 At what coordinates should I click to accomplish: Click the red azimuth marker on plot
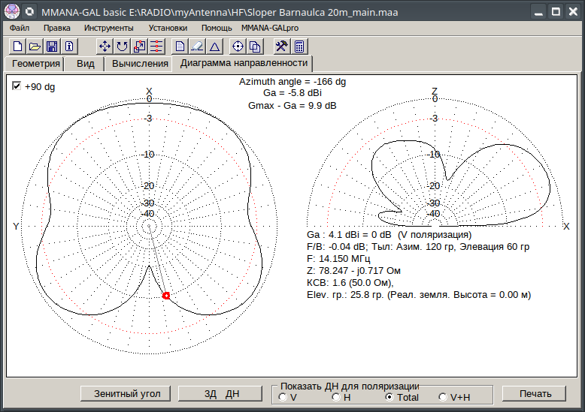(x=166, y=296)
